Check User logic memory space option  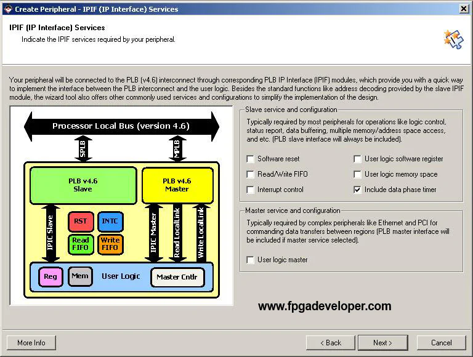(357, 174)
